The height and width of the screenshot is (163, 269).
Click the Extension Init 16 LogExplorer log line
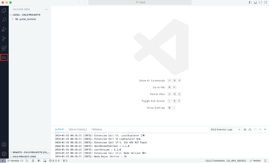[98, 139]
